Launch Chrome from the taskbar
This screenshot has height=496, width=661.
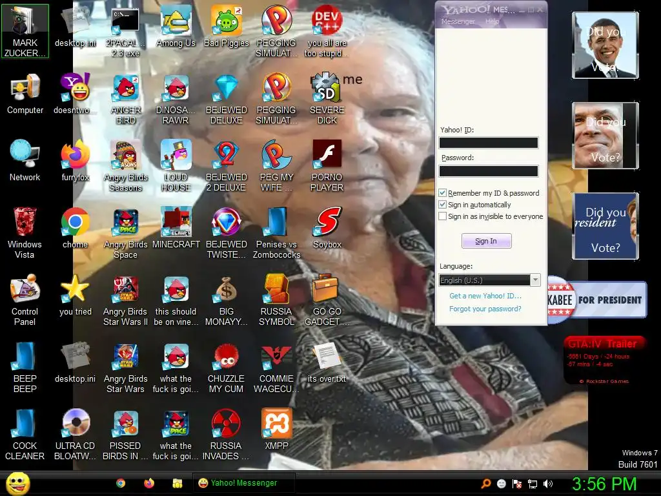pos(121,483)
